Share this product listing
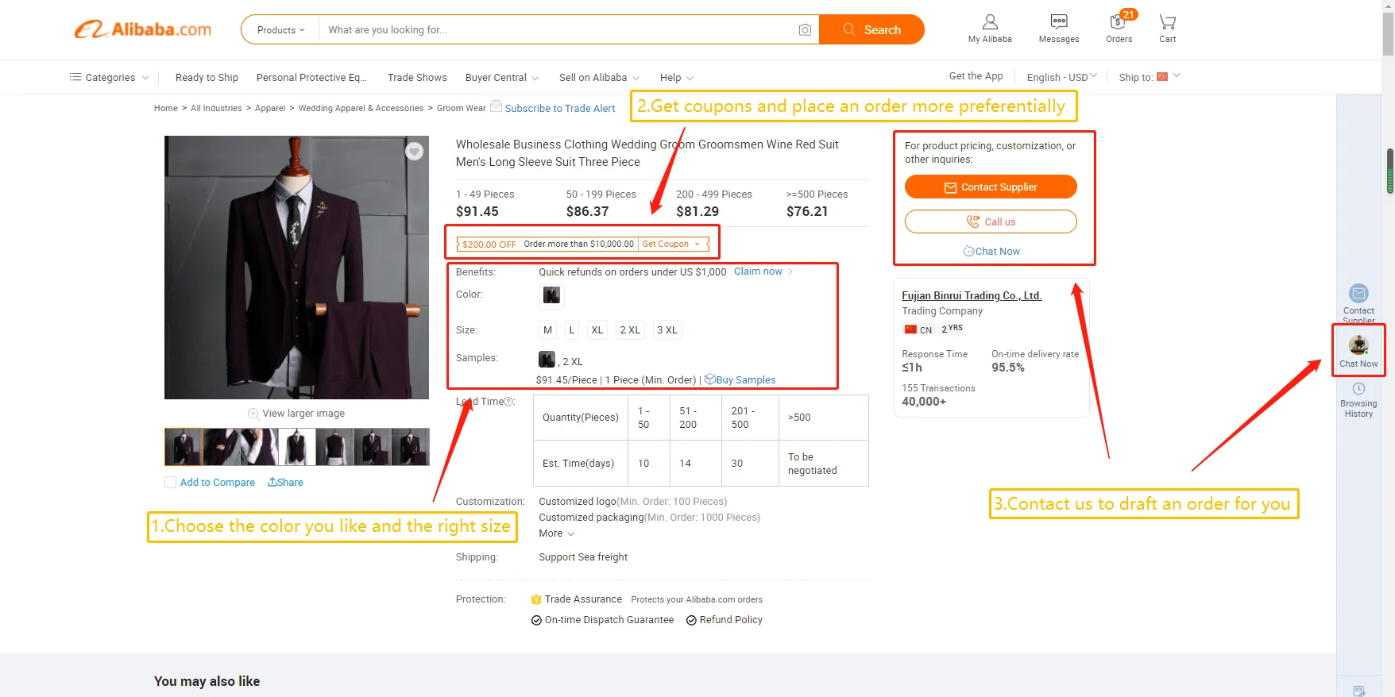Screen dimensions: 1395x697 click(x=285, y=483)
